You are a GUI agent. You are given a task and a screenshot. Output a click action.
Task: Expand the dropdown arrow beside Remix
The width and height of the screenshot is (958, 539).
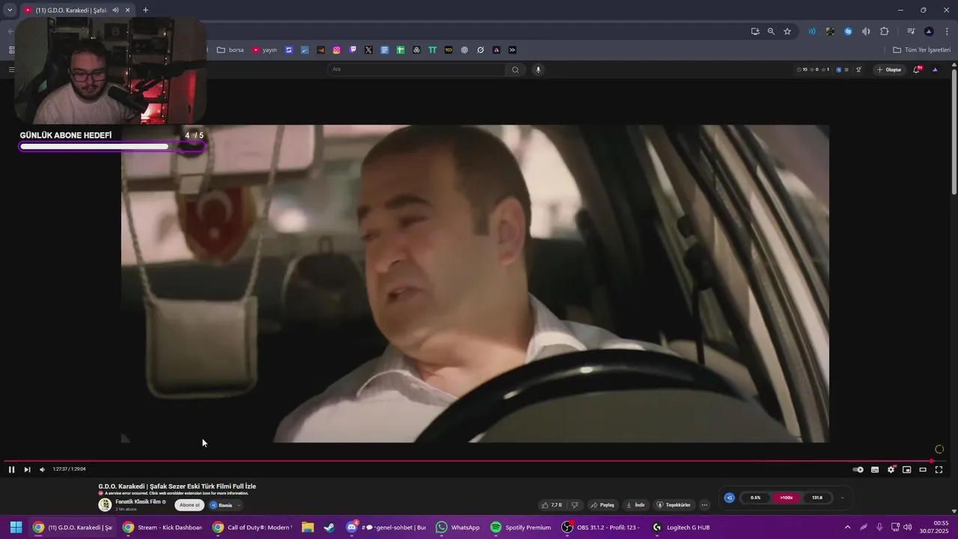tap(239, 505)
